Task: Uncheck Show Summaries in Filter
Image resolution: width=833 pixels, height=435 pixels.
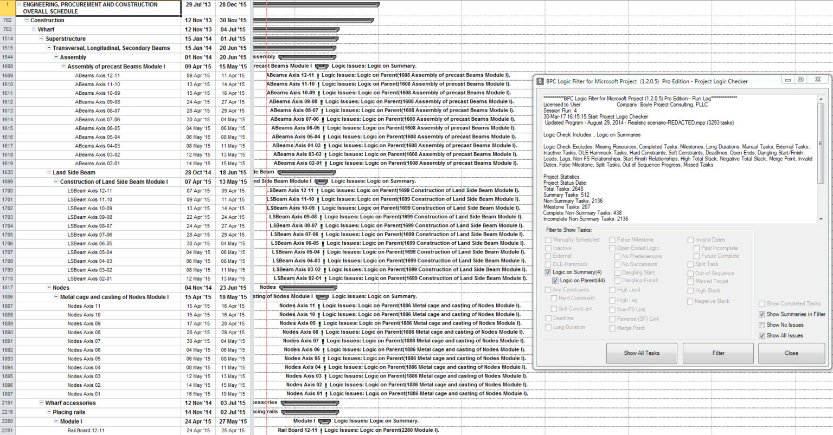Action: 761,314
